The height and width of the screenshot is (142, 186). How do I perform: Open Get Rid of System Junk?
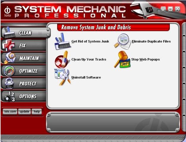tap(90, 41)
